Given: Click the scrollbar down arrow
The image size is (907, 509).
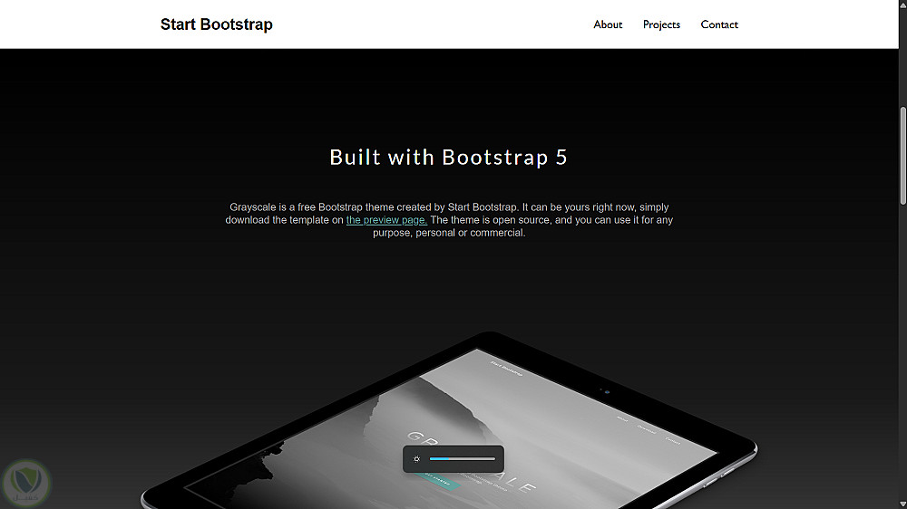Looking at the screenshot, I should point(902,504).
